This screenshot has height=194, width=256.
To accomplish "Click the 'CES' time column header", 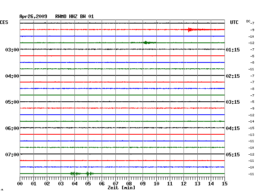I will point(4,22).
